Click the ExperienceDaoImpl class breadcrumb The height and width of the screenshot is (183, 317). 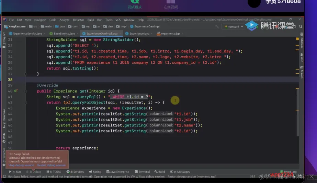click(x=145, y=26)
